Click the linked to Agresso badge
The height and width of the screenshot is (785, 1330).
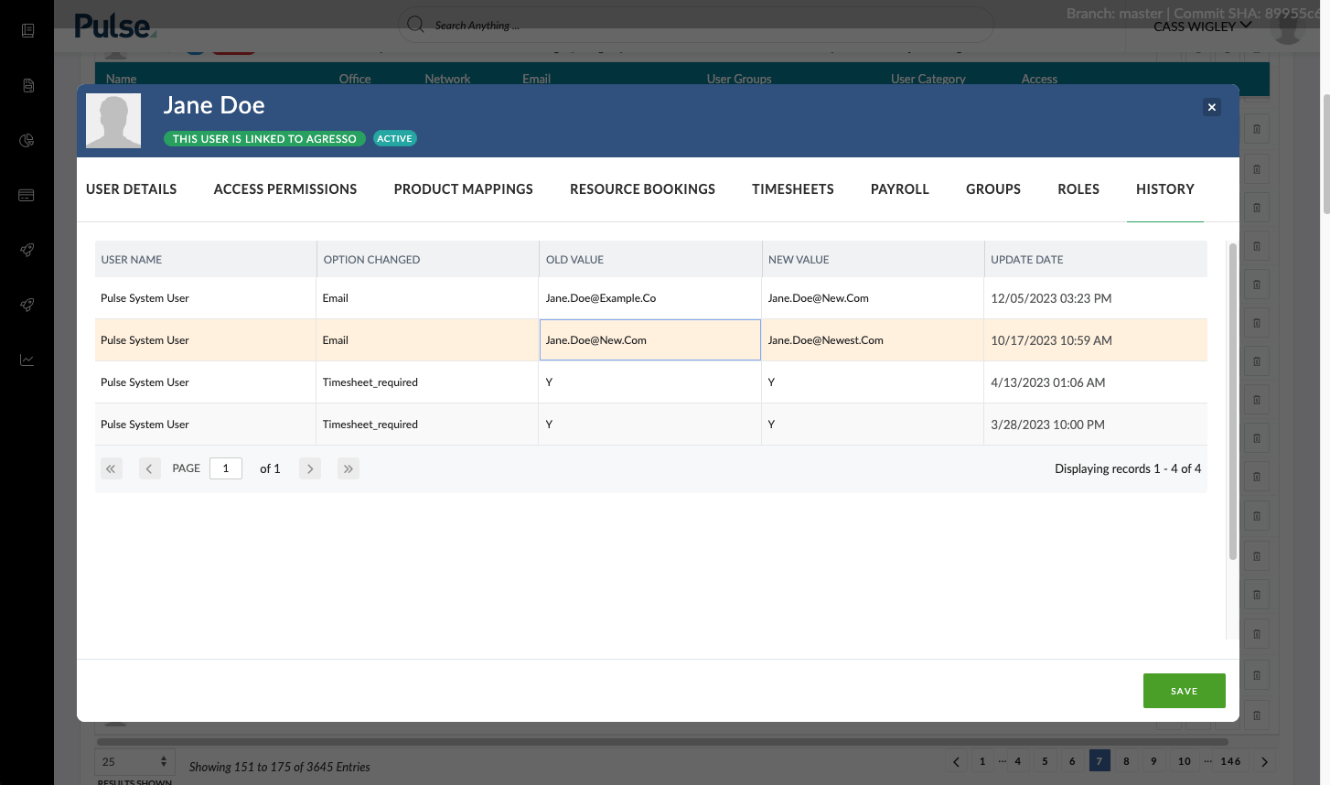tap(264, 139)
